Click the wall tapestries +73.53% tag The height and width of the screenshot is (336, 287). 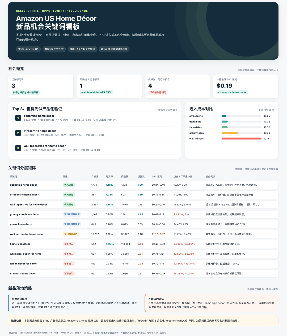96,92
